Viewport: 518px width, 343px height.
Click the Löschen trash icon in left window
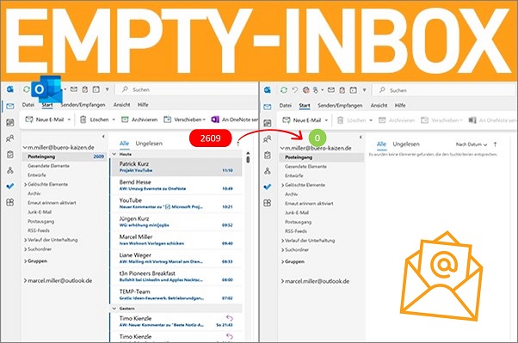(83, 119)
